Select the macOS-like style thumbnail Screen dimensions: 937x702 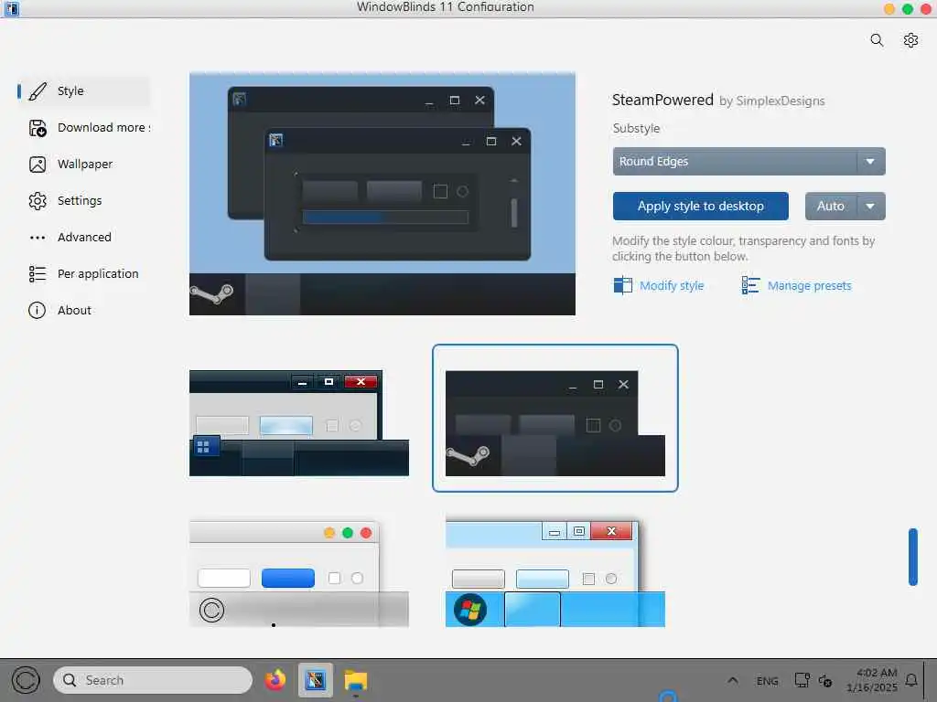click(299, 574)
